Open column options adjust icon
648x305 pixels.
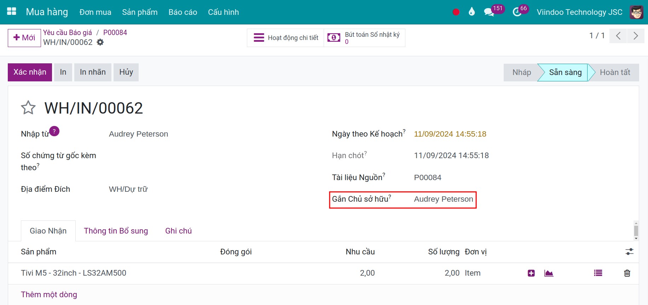click(629, 252)
